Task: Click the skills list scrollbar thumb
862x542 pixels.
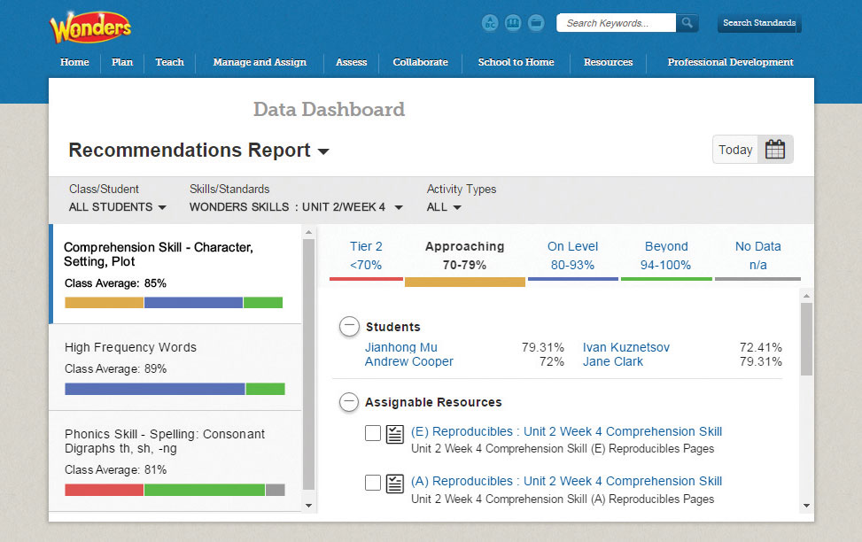Action: tap(308, 363)
